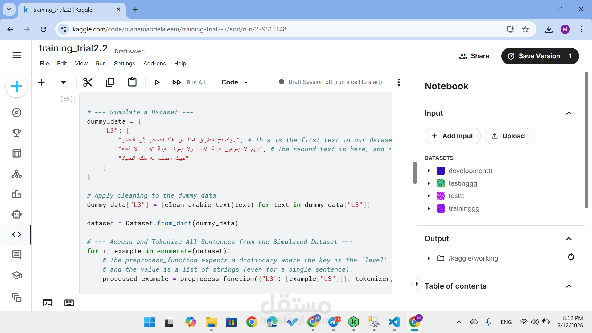This screenshot has width=592, height=333.
Task: Collapse the Output section chevron
Action: point(569,239)
